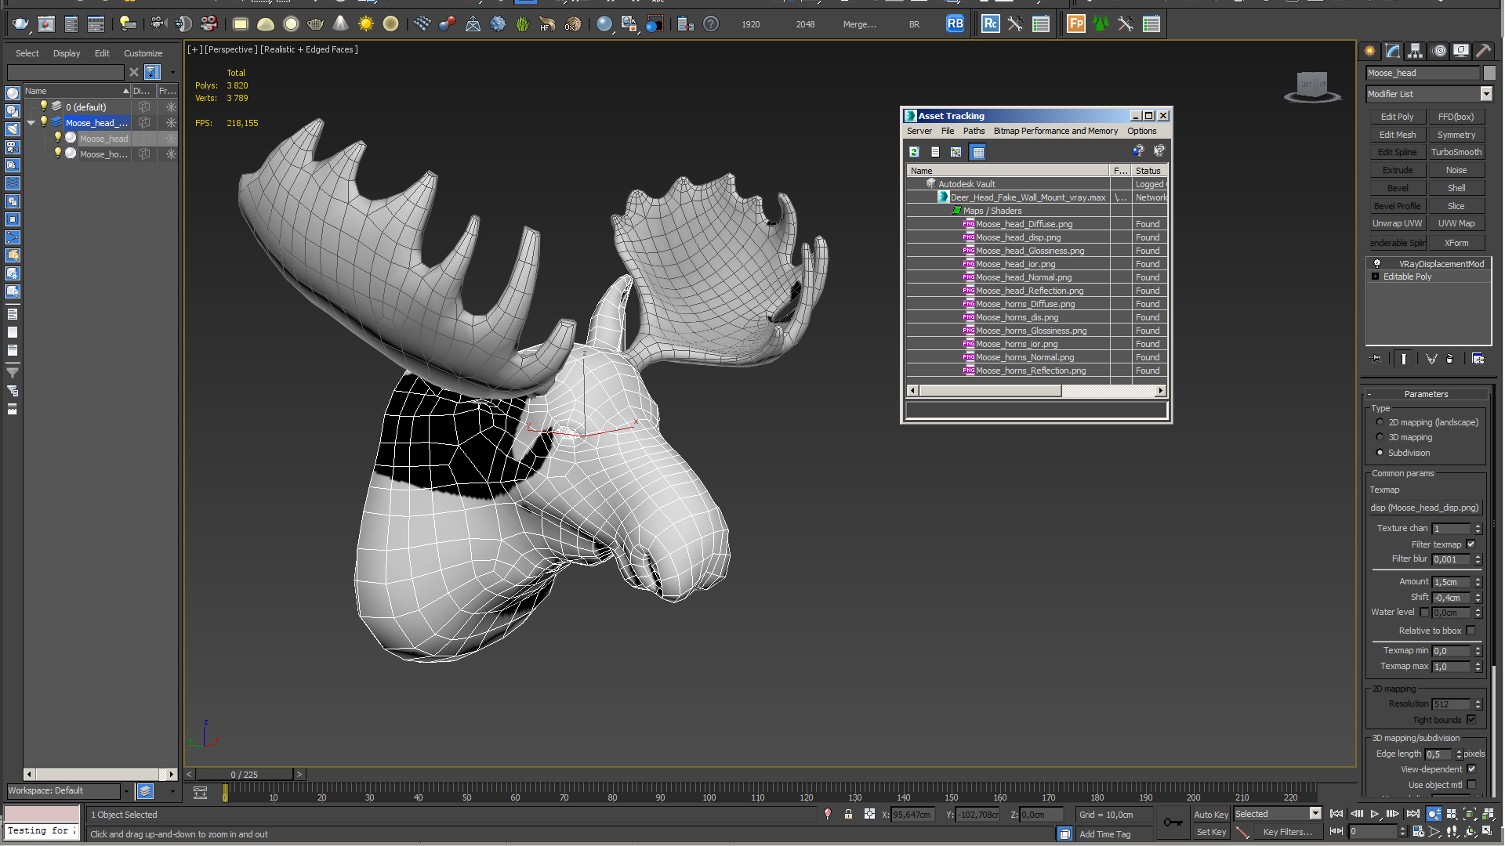
Task: Toggle Relative to bbox checkbox
Action: (x=1471, y=631)
